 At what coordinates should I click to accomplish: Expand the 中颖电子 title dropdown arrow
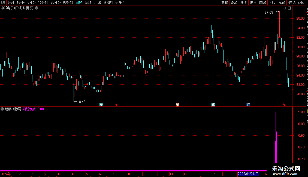(37, 8)
